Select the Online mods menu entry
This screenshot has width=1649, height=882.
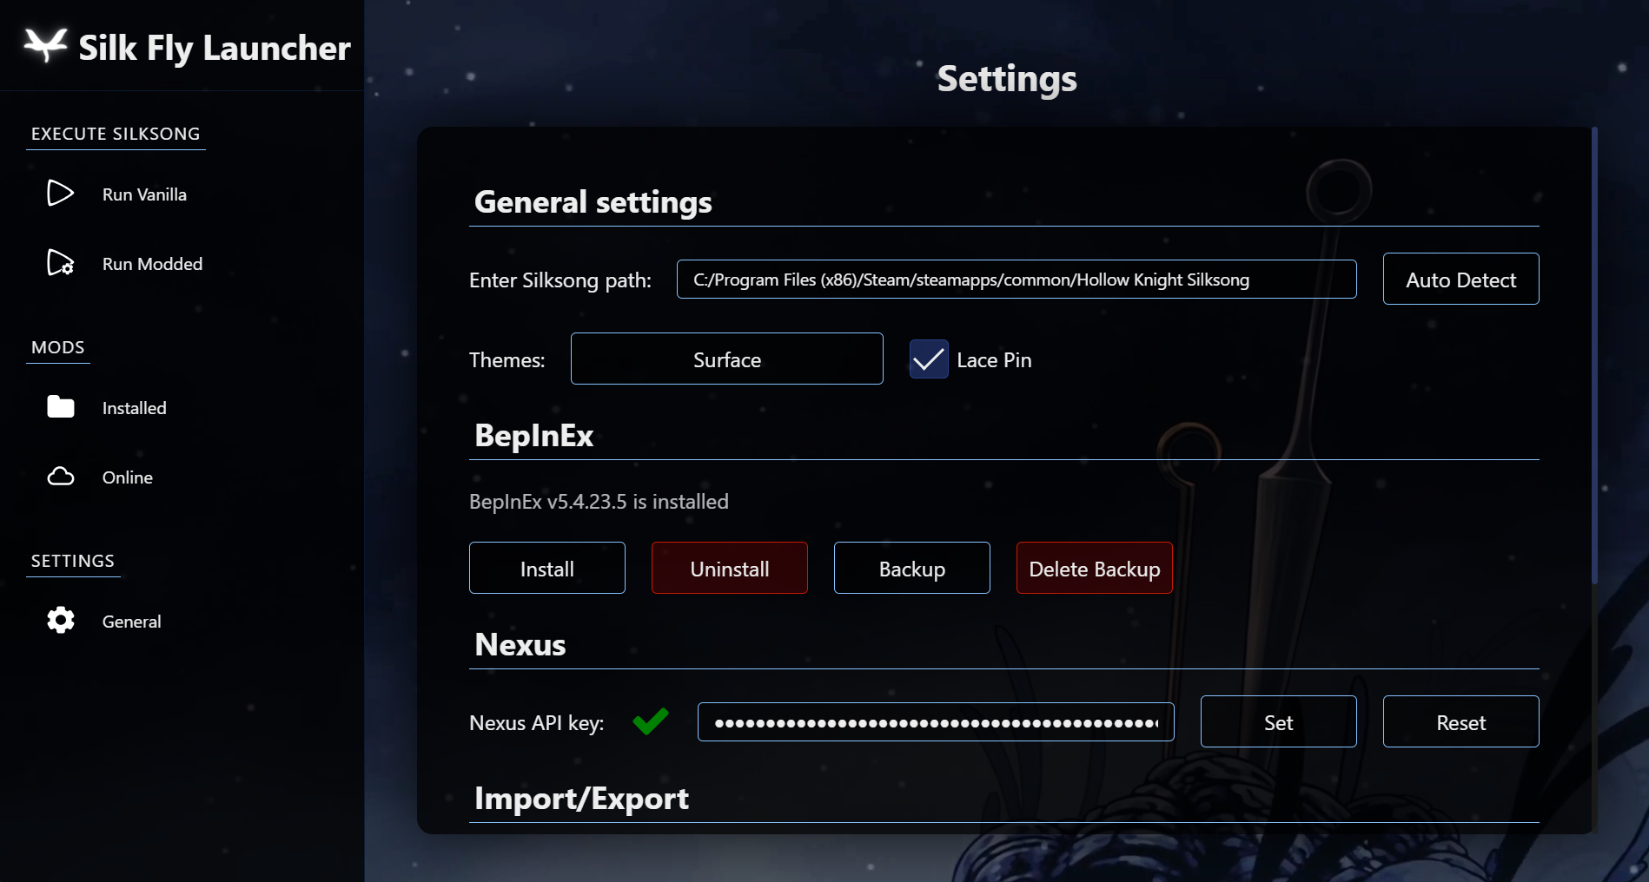(128, 477)
